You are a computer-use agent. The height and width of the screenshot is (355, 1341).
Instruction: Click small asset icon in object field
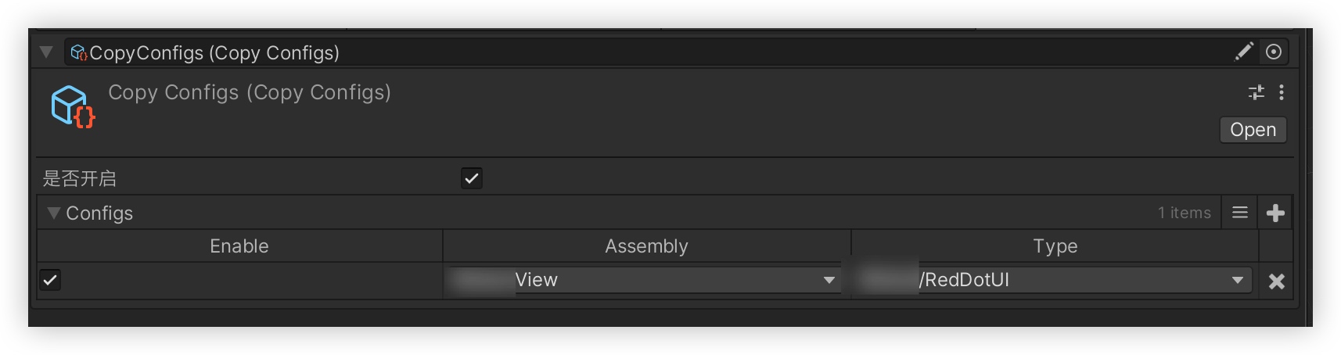(78, 52)
